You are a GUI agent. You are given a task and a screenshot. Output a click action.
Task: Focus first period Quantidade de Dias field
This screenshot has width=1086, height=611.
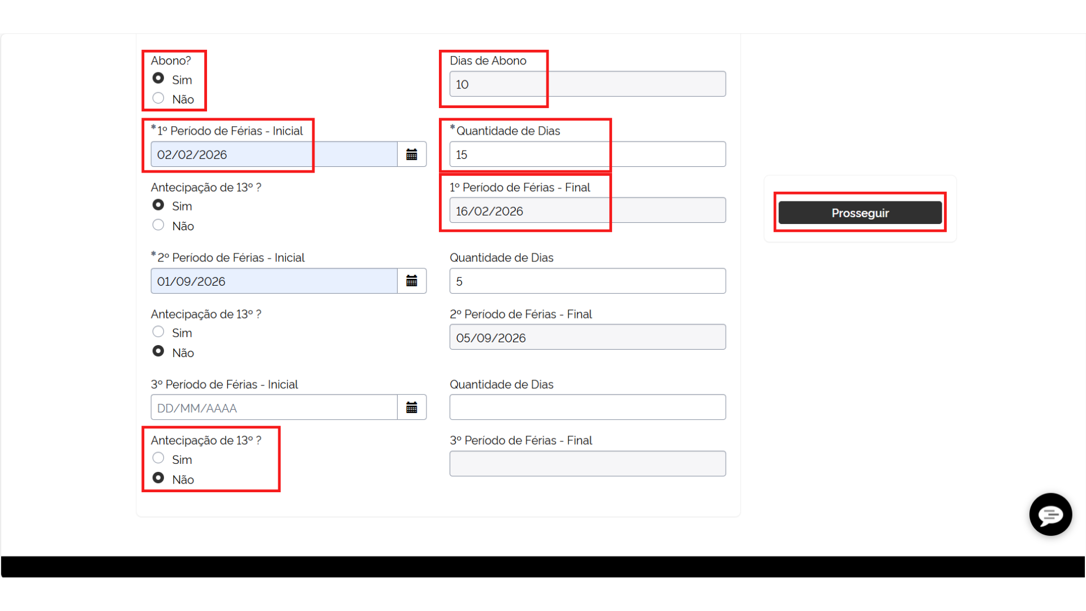coord(587,154)
